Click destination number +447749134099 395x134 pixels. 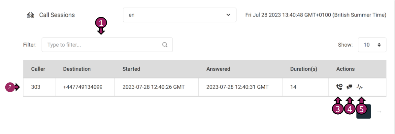pos(83,87)
